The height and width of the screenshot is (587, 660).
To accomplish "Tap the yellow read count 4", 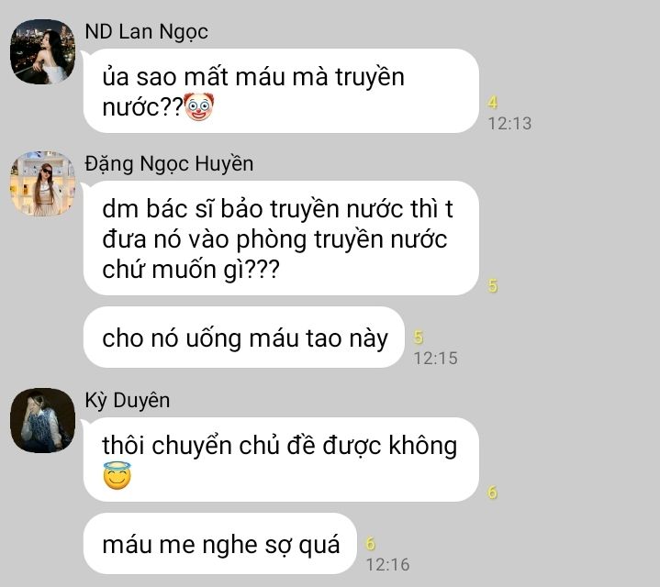I will tap(492, 102).
